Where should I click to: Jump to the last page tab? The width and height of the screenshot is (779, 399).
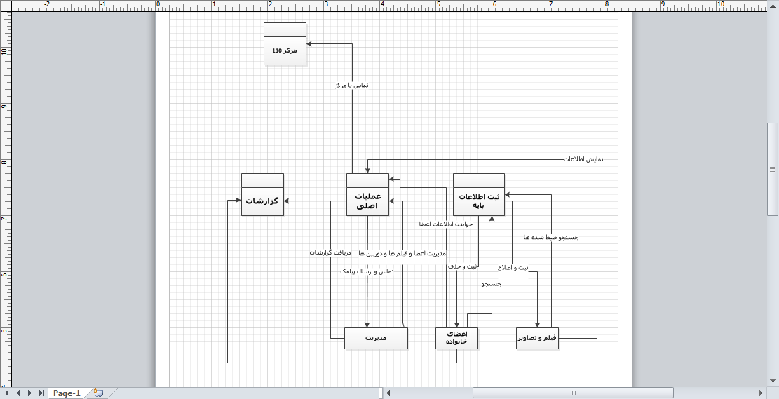(x=41, y=393)
